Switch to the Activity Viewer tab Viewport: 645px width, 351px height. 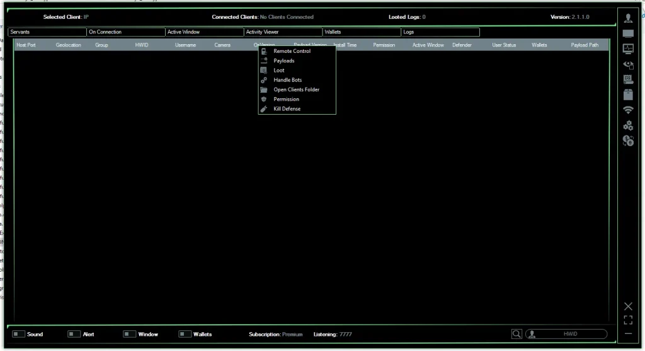click(283, 32)
